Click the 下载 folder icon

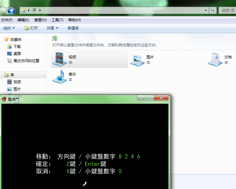tap(10, 46)
